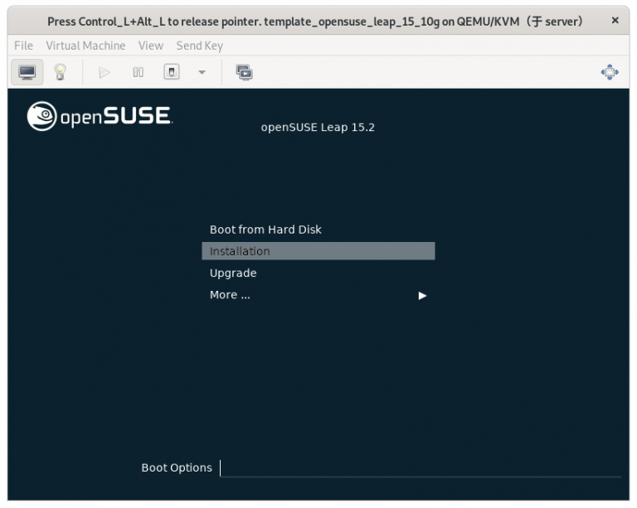Image resolution: width=637 pixels, height=508 pixels.
Task: Open the File menu
Action: [23, 46]
